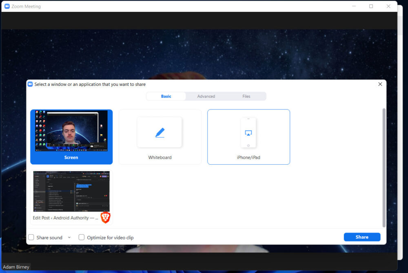Viewport: 408px width, 273px height.
Task: Select the Whiteboard pencil icon
Action: click(x=160, y=132)
